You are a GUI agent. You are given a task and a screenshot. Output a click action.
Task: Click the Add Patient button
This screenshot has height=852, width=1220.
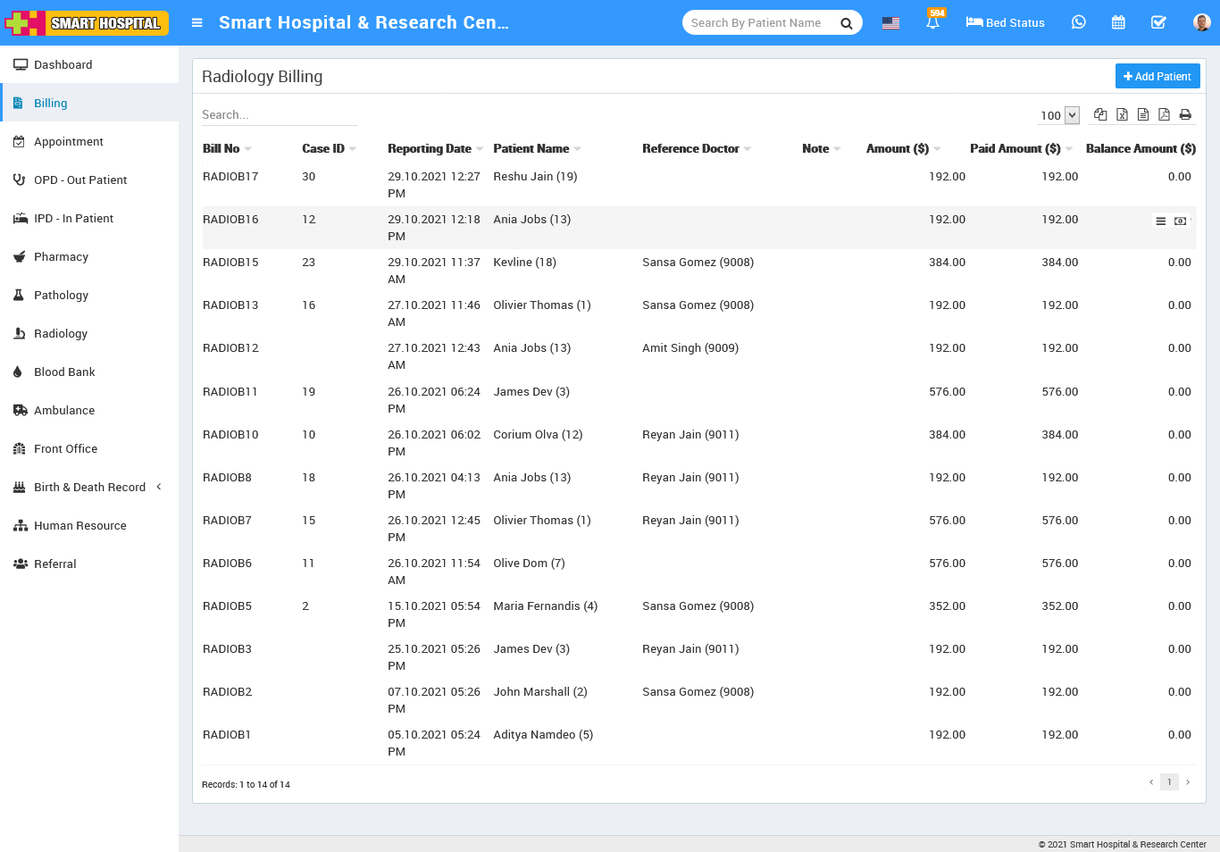click(x=1157, y=77)
